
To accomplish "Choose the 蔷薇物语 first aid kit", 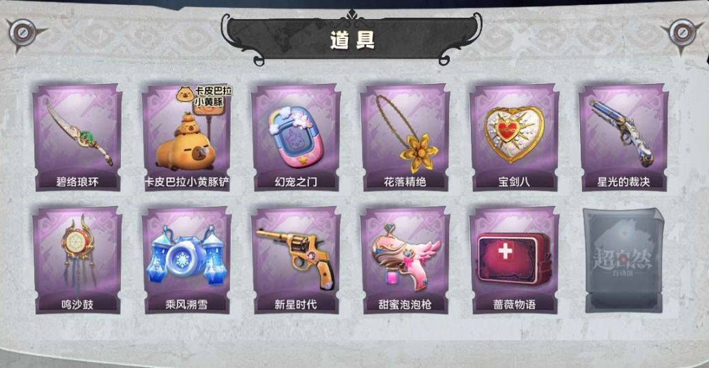I will click(x=514, y=260).
